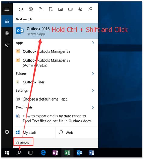This screenshot has width=144, height=159.
Task: Open Outlook Kutools Manager 32
Action: 56,51
